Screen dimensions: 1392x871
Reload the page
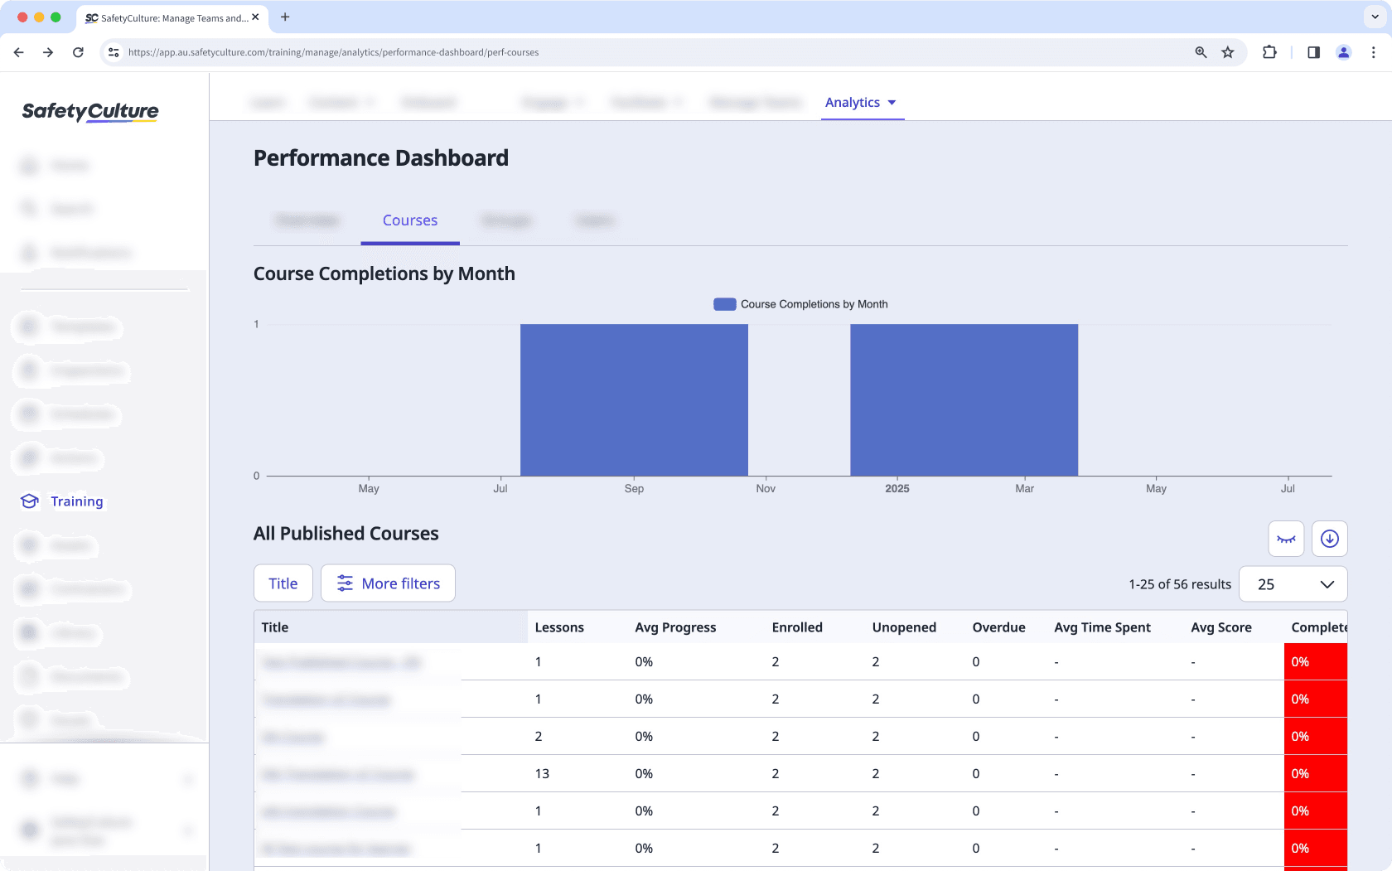[78, 51]
